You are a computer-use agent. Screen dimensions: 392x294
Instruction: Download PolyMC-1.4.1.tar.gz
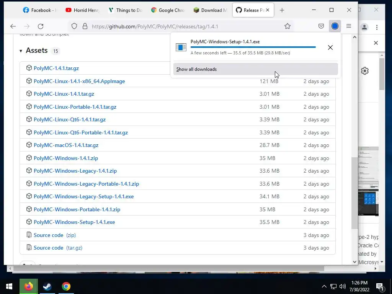pyautogui.click(x=56, y=68)
